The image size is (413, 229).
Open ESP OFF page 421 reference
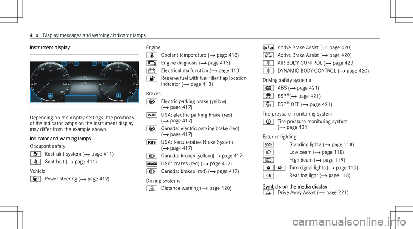click(317, 104)
